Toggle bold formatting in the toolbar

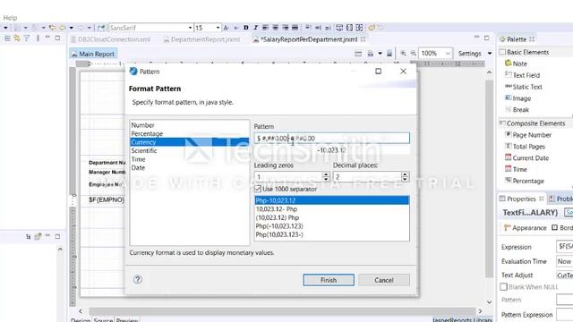(x=246, y=28)
